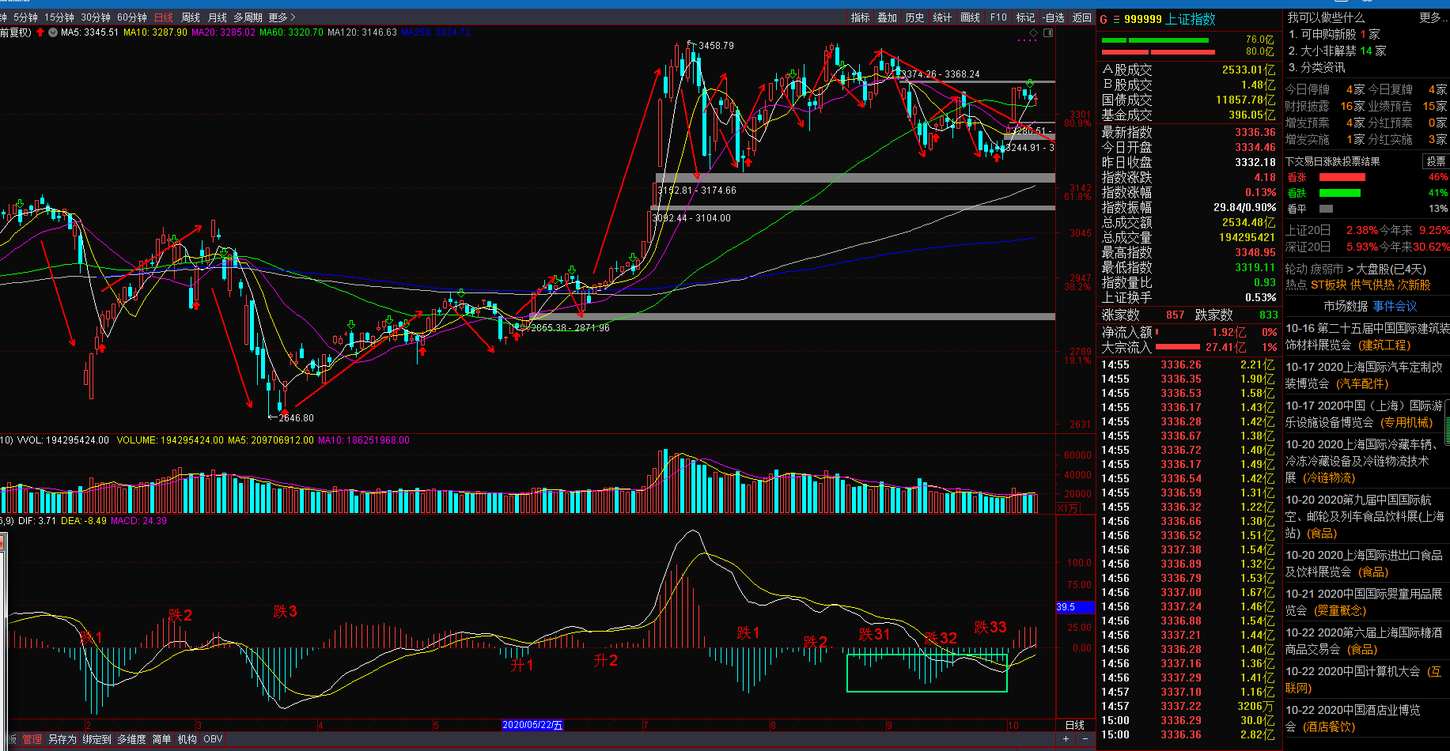
Task: Switch to 机构 template tab
Action: tap(187, 739)
